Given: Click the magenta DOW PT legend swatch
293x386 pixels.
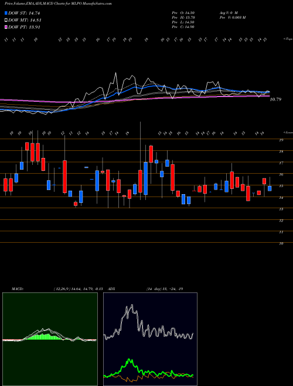Looking at the screenshot, I should point(6,27).
